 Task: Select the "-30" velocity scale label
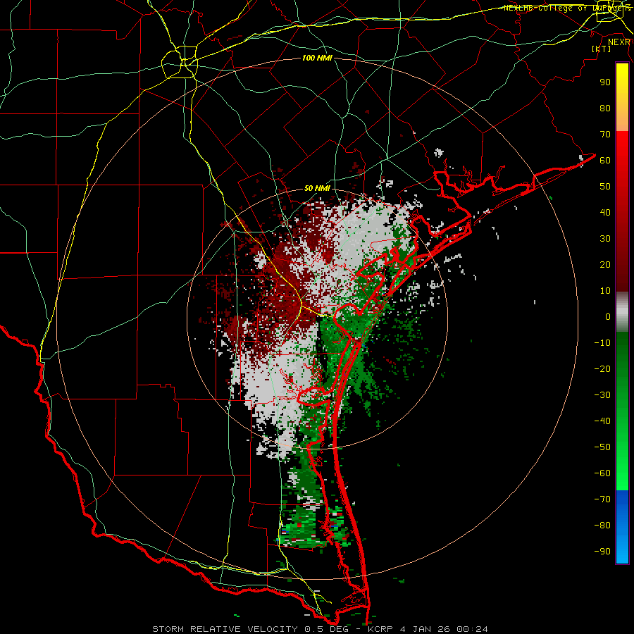pyautogui.click(x=602, y=395)
